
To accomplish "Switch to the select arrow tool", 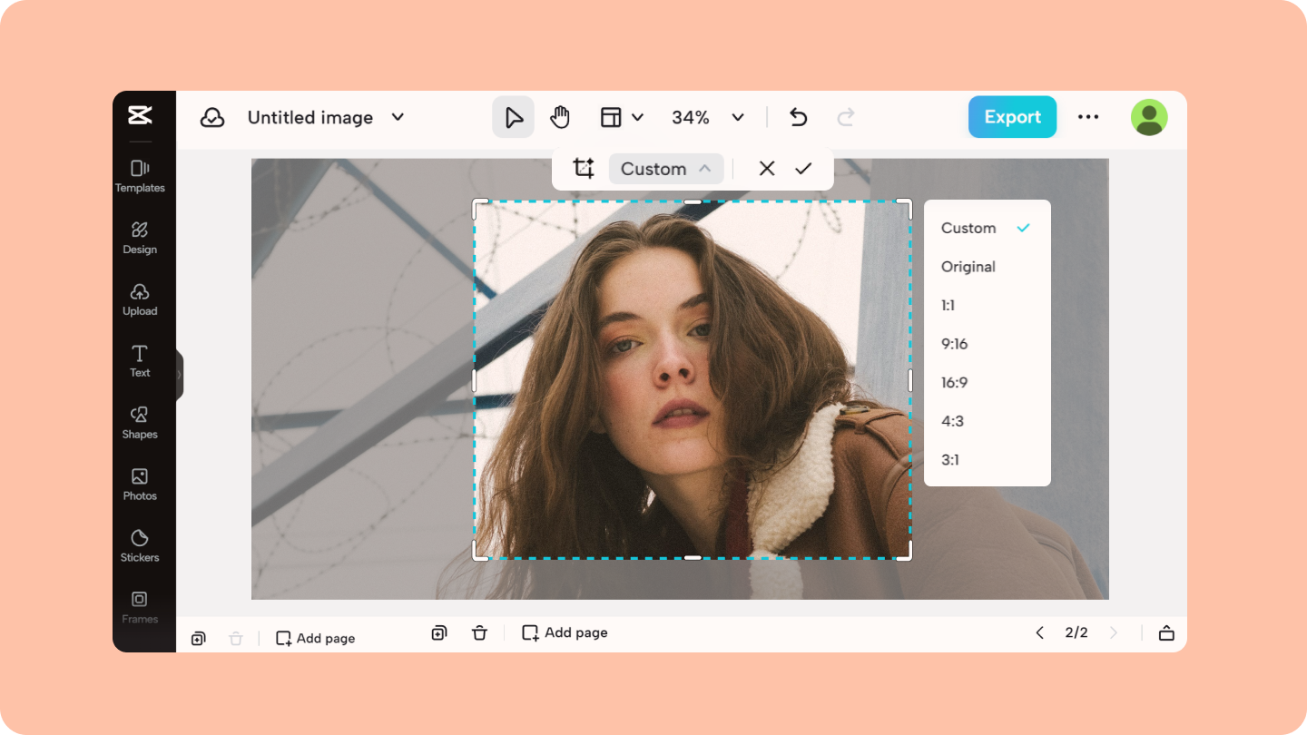I will point(513,116).
